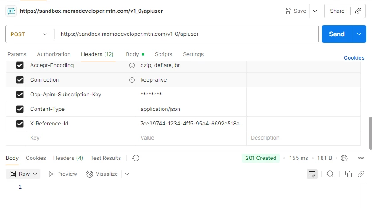Disable the Ocp-Apim-Subscription-Key header
This screenshot has height=208, width=372.
20,95
